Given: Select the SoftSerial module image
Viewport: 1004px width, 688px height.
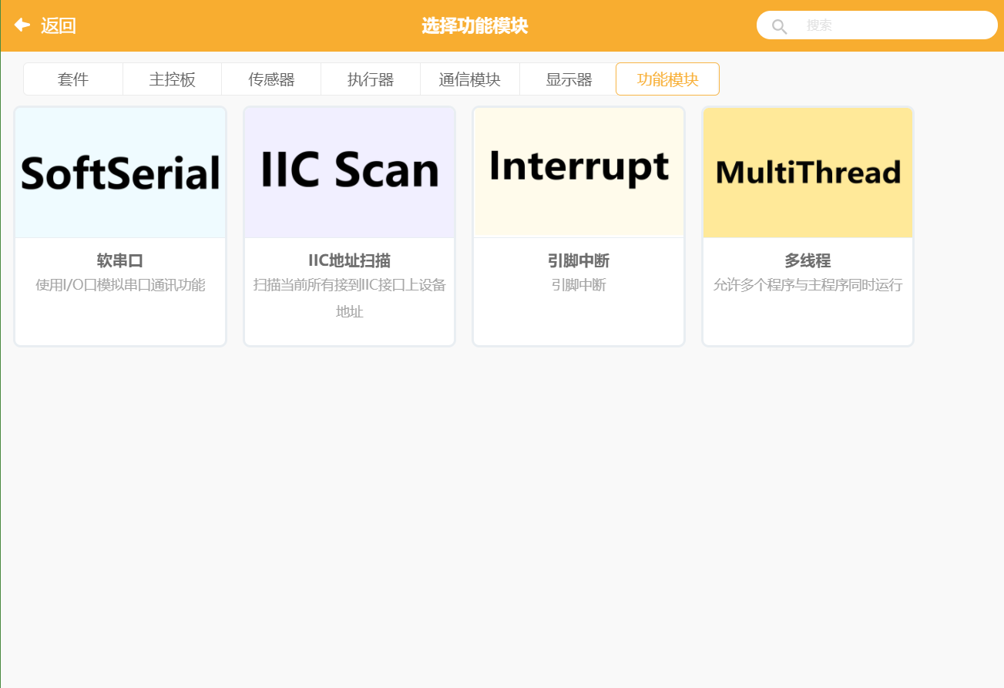Looking at the screenshot, I should tap(119, 171).
